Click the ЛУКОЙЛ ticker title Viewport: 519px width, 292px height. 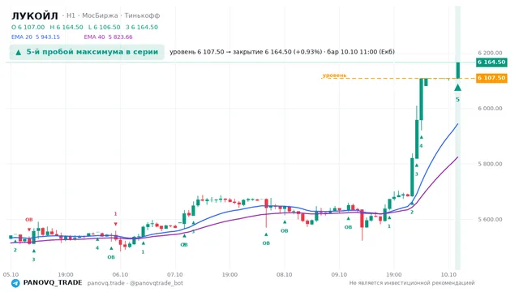pos(35,15)
